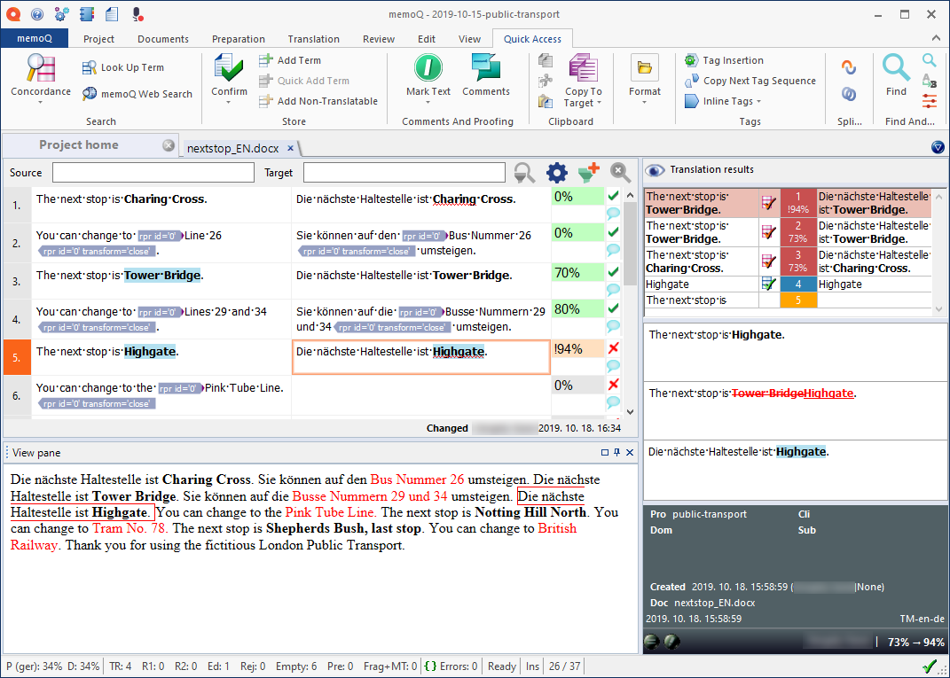
Task: Click the segment 6 empty target cell
Action: click(x=421, y=395)
